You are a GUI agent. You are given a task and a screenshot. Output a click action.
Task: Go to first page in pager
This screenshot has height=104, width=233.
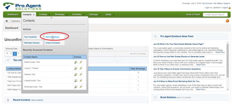[x=7, y=53]
